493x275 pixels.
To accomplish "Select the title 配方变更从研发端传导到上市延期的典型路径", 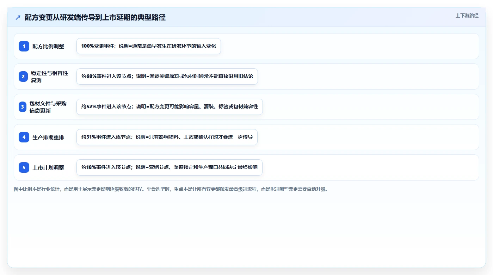I will (95, 18).
